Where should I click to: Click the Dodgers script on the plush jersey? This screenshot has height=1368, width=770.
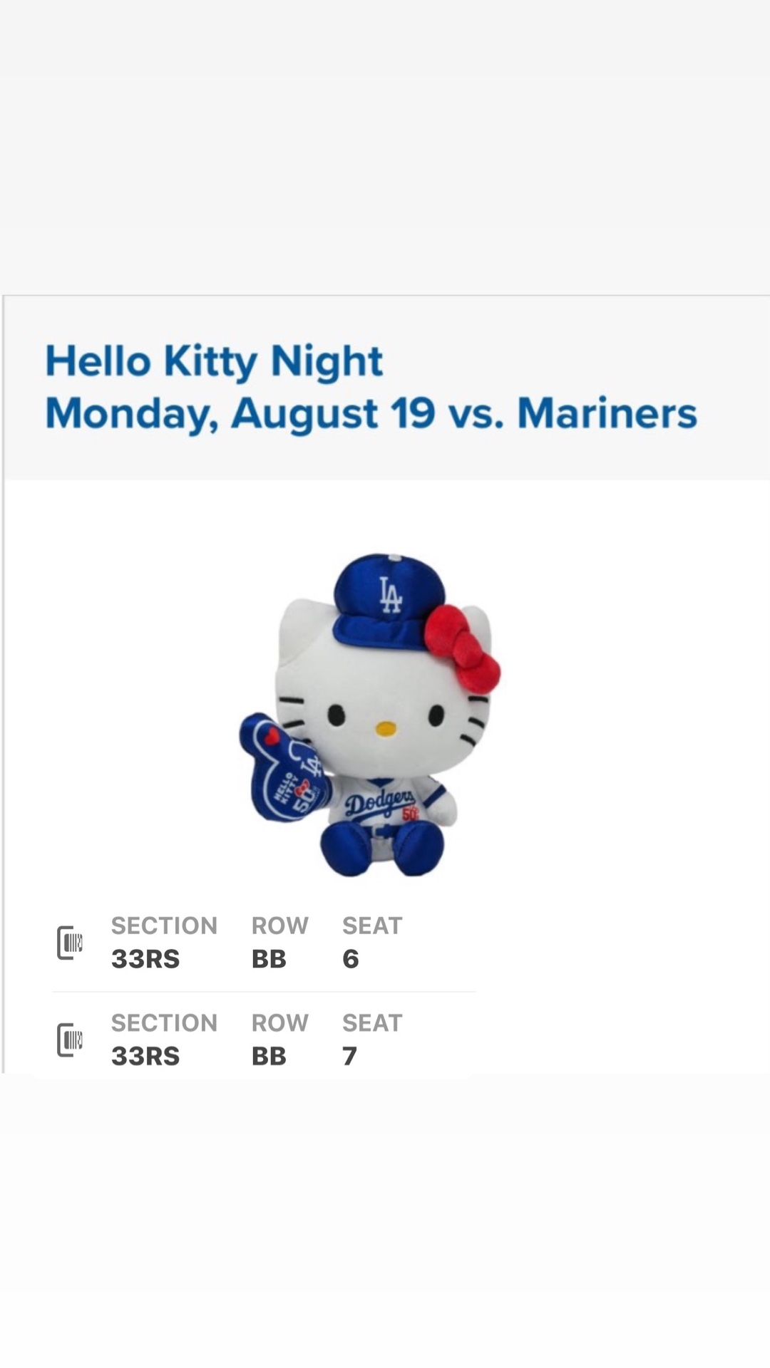pyautogui.click(x=379, y=803)
